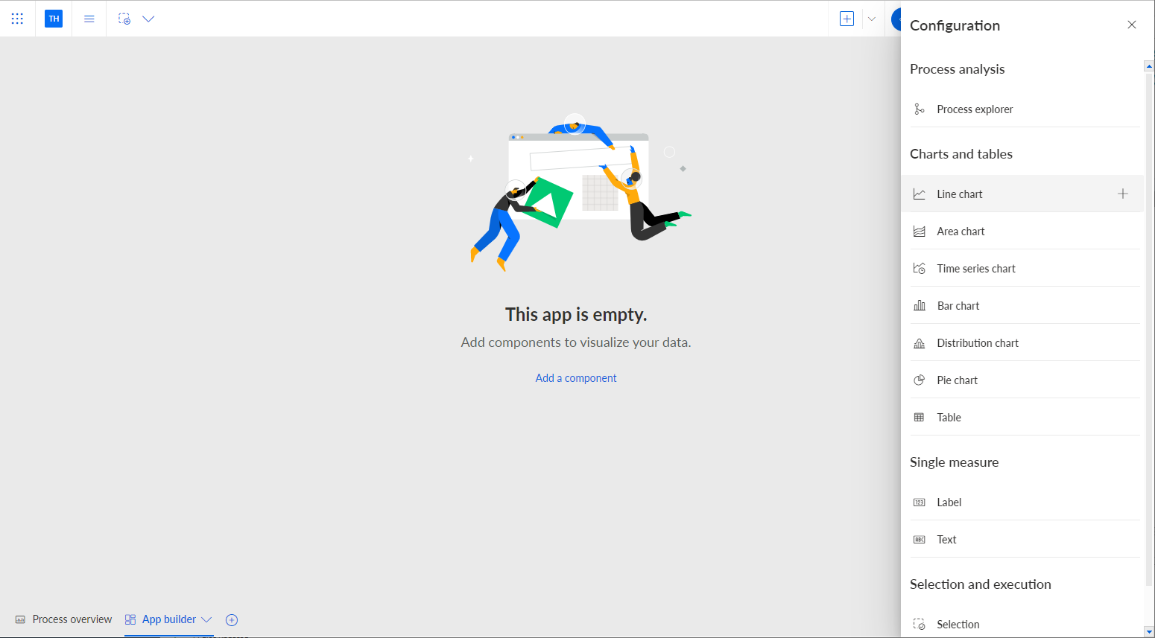The image size is (1155, 638).
Task: Expand the App builder tab chevron
Action: coord(207,619)
